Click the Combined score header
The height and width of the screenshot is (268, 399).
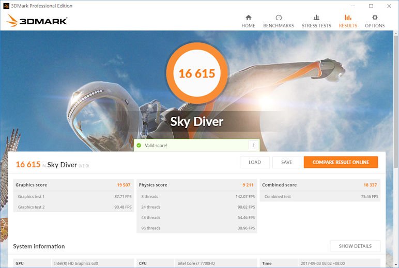coord(279,185)
